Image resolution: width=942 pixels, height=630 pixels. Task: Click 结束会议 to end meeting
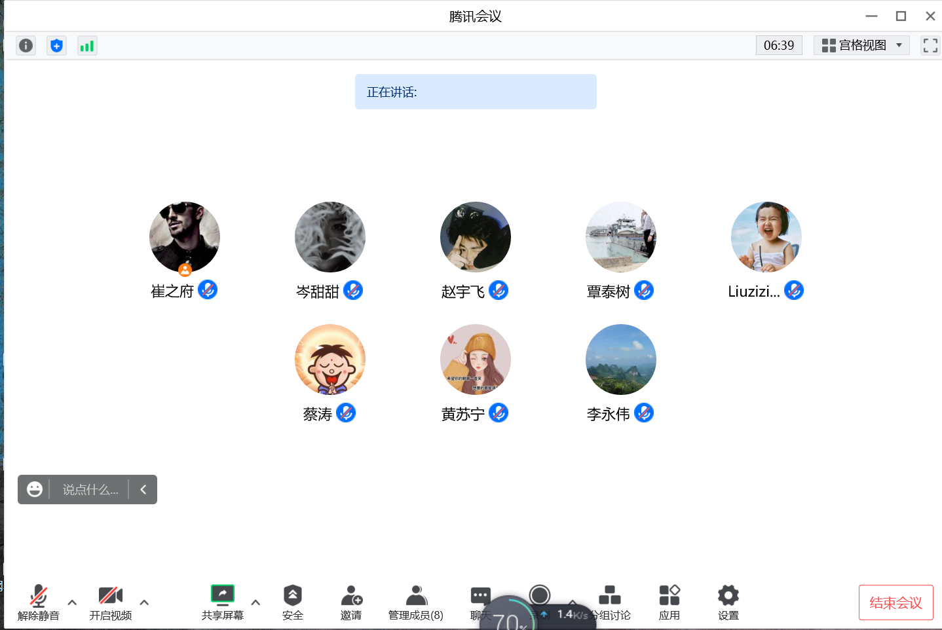click(x=895, y=602)
